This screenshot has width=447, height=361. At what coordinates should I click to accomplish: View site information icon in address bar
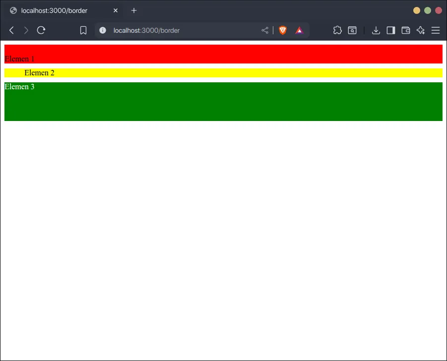pos(103,30)
